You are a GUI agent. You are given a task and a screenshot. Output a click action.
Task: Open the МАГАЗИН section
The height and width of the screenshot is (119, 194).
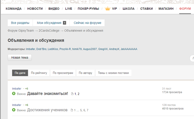(166, 9)
